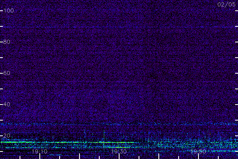The width and height of the screenshot is (238, 159).
Task: Click the 100 frequency axis label
Action: tap(8, 11)
